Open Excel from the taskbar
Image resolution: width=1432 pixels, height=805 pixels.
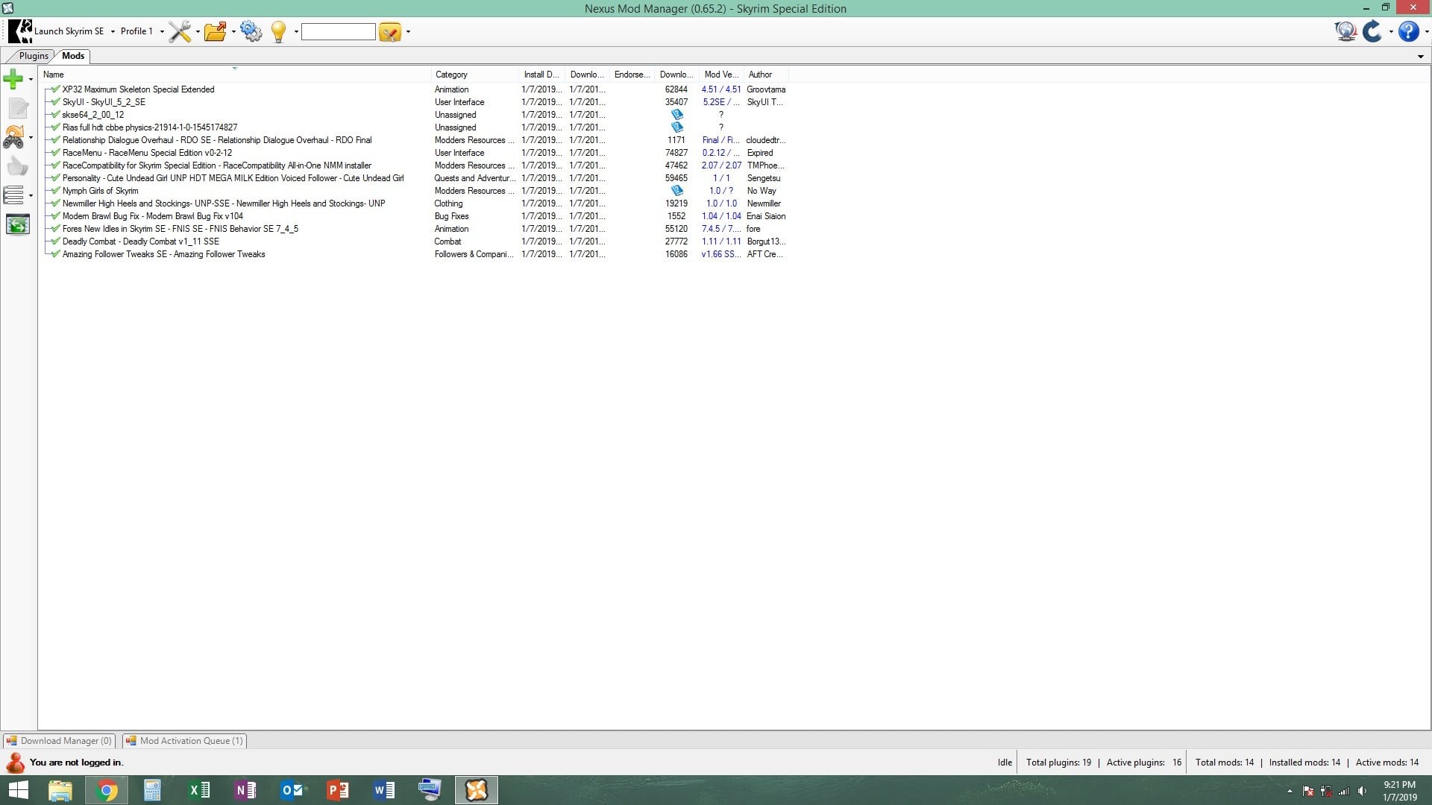click(199, 790)
